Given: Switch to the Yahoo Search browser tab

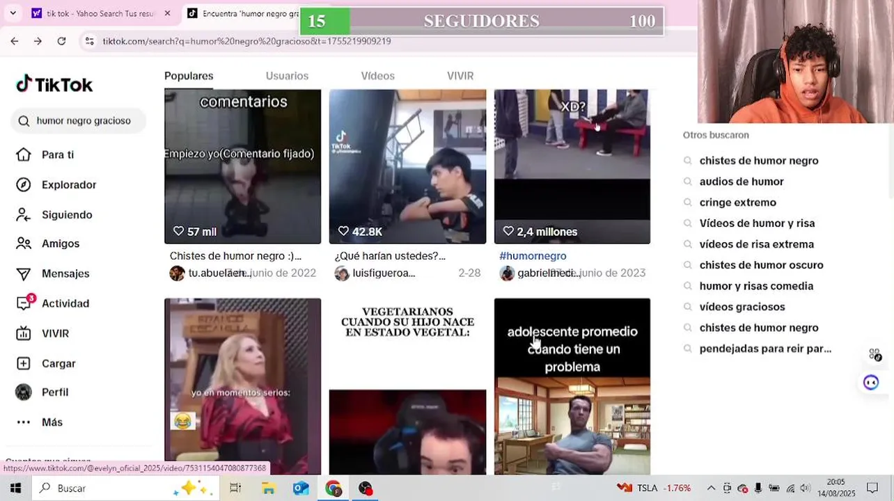Looking at the screenshot, I should (x=99, y=13).
